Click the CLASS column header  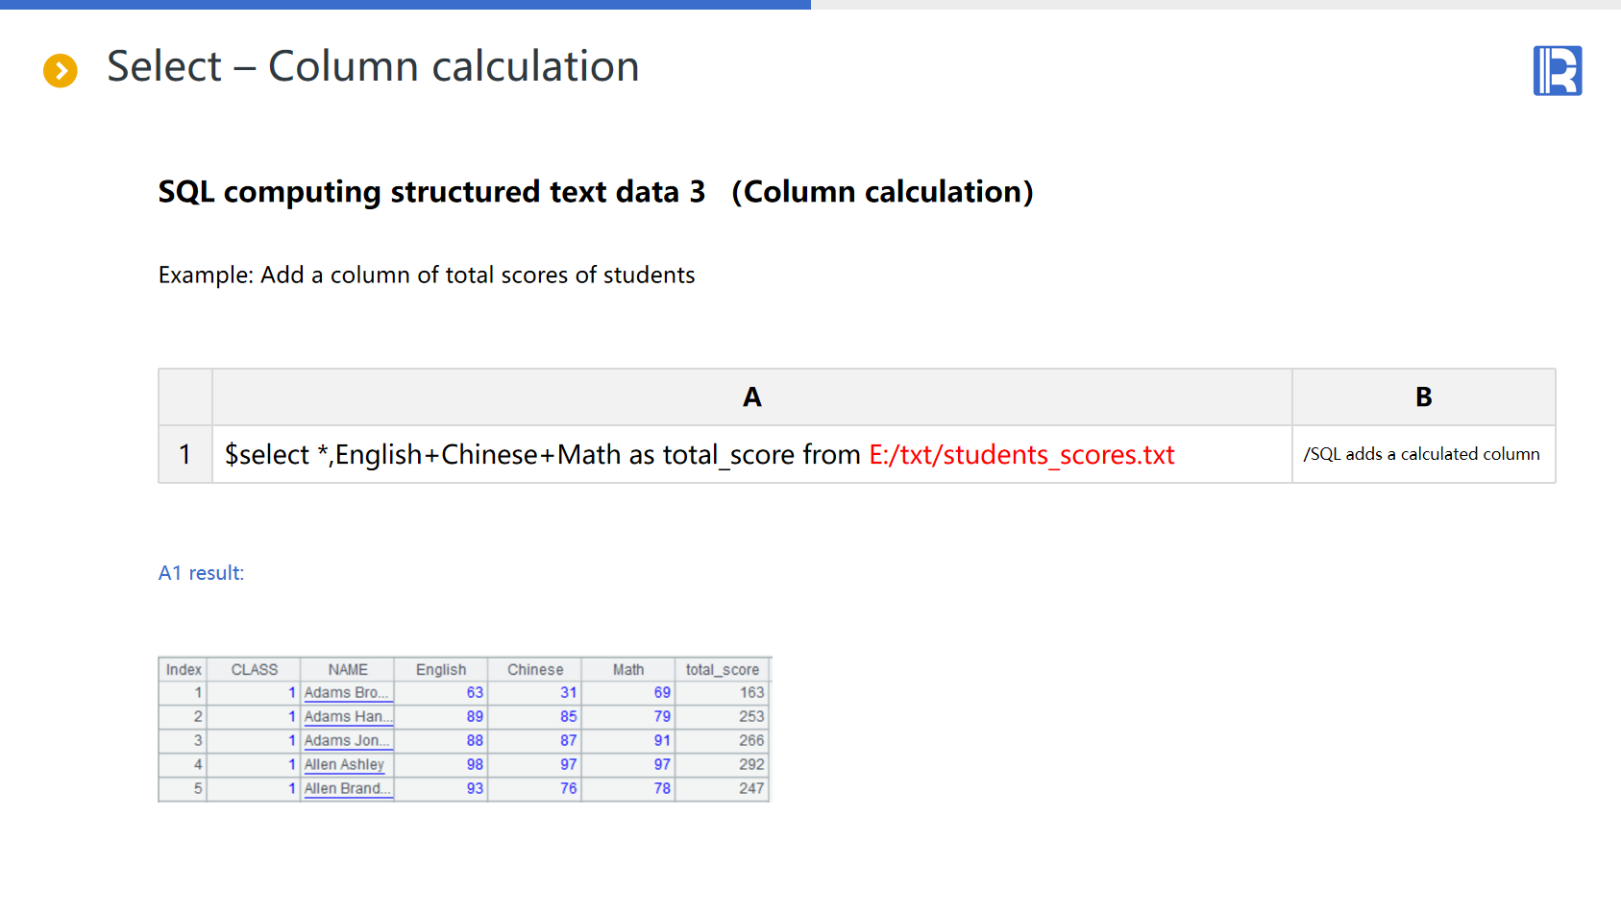254,669
